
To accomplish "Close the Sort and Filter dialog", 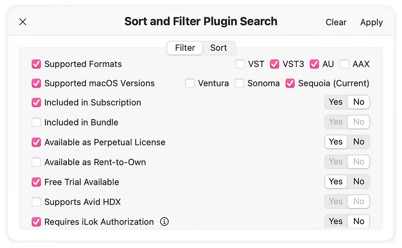I will click(x=23, y=22).
